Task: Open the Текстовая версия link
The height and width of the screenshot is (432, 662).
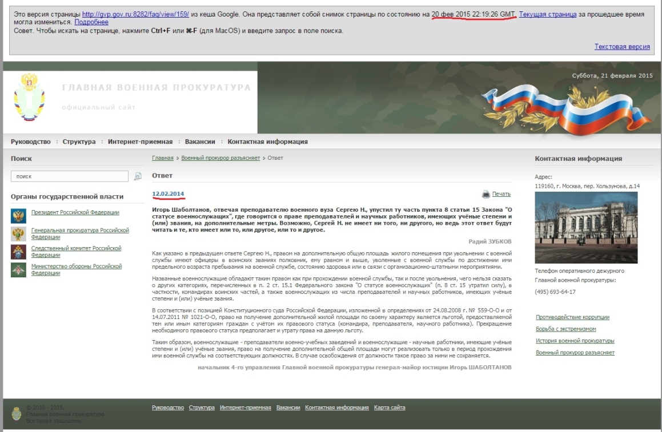Action: click(622, 47)
